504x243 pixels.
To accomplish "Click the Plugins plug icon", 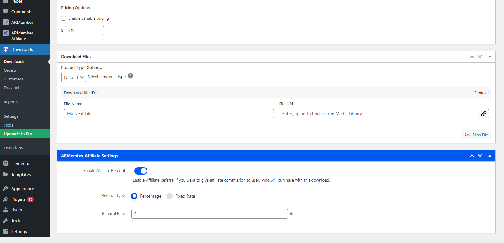I will 6,199.
